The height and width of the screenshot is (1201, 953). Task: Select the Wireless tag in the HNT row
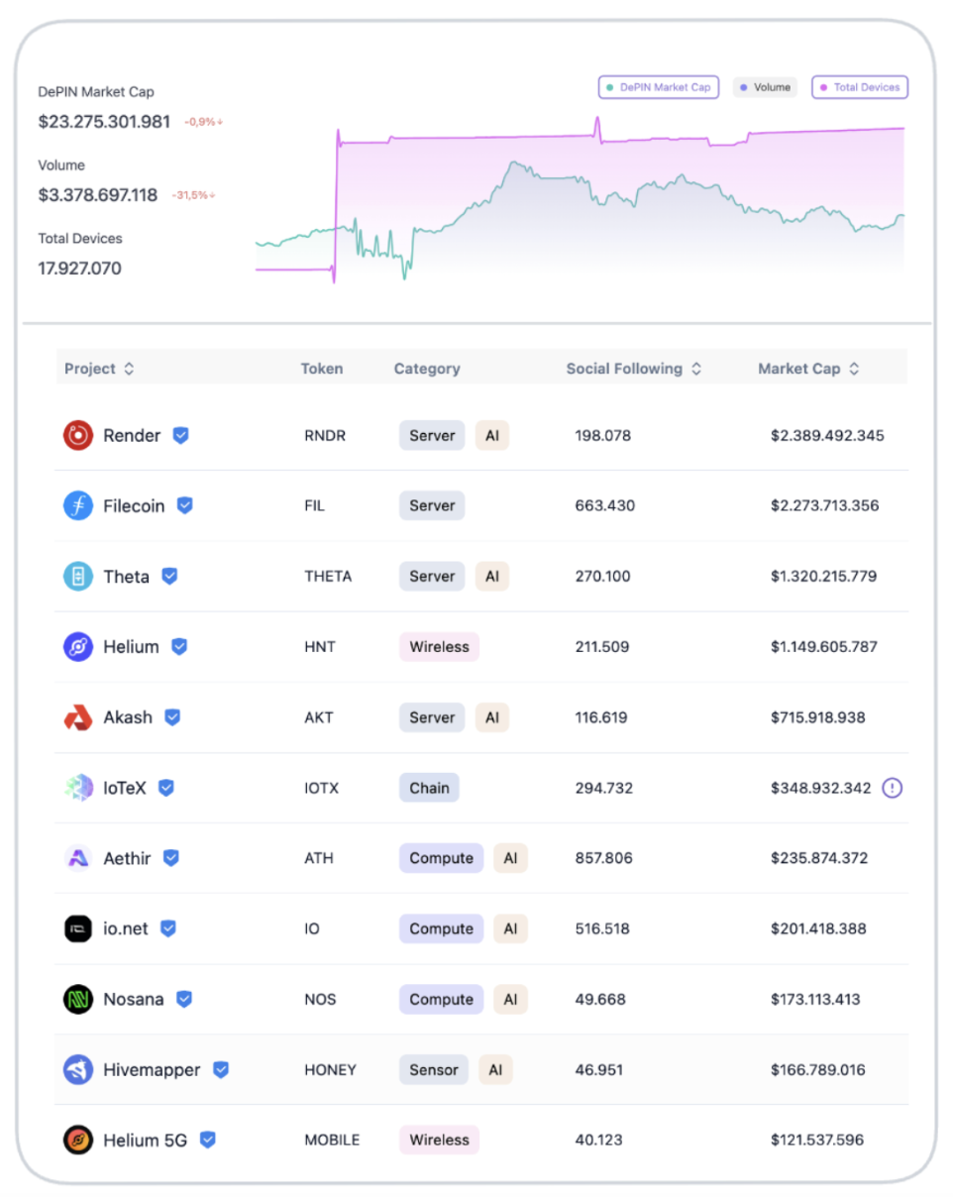439,647
